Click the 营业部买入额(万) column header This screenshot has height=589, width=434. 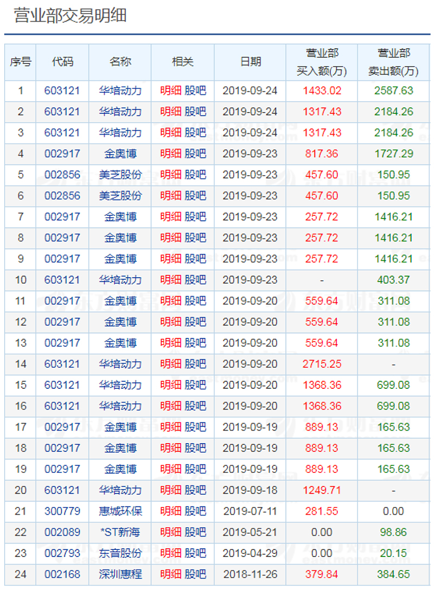click(322, 62)
